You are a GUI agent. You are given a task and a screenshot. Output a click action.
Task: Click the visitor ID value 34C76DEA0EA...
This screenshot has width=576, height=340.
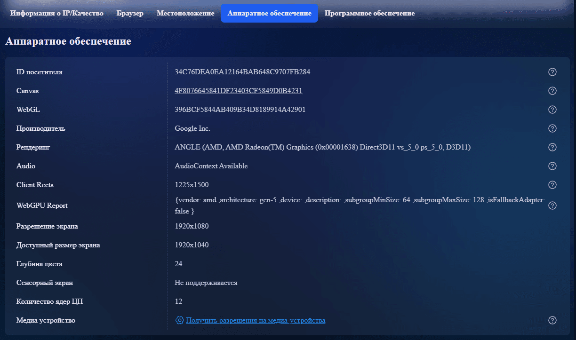tap(242, 72)
